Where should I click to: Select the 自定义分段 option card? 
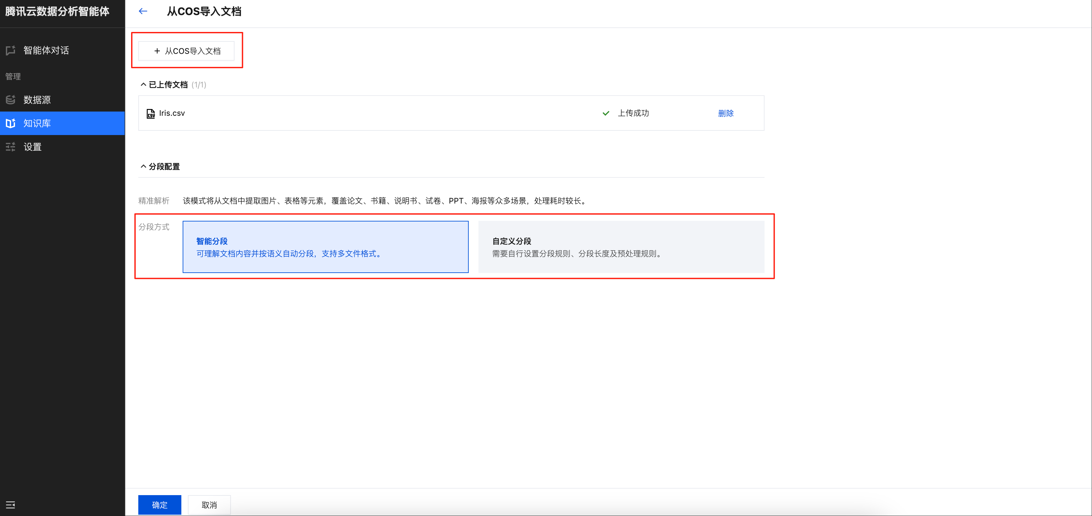(621, 247)
